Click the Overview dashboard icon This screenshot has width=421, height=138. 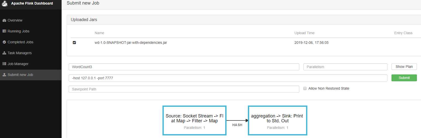click(x=4, y=21)
